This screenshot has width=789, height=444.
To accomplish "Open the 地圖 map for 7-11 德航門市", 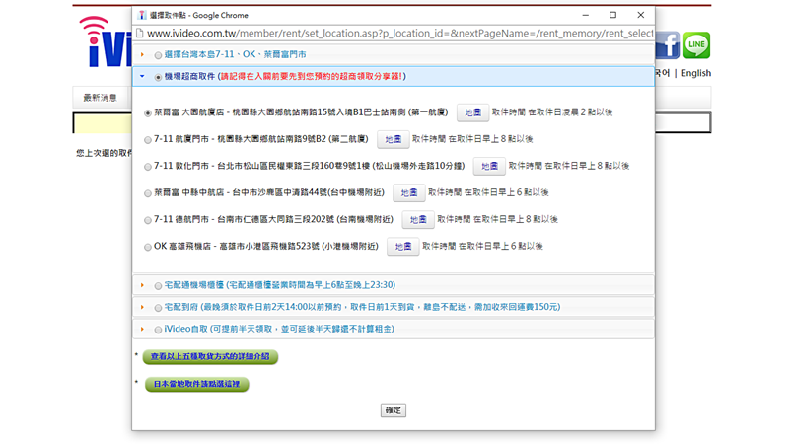I will [417, 219].
